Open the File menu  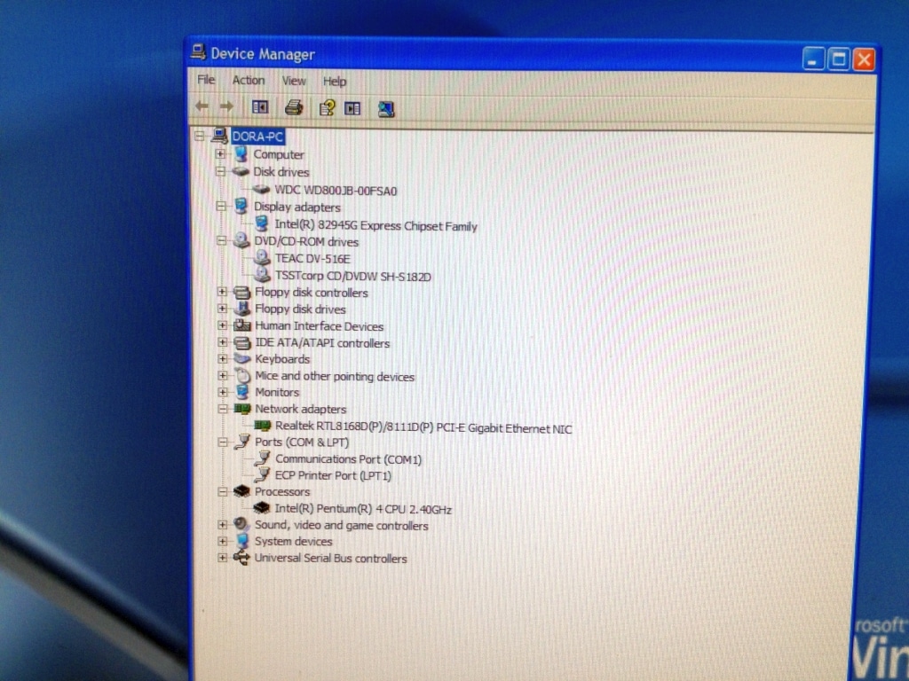[x=206, y=80]
